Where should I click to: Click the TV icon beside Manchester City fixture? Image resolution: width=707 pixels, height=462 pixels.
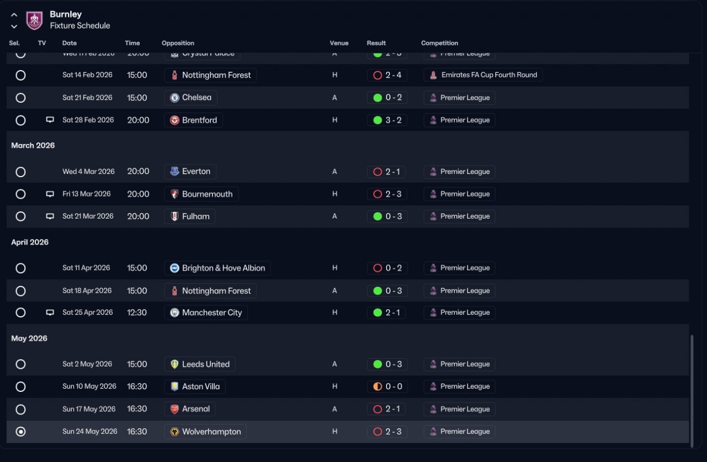tap(50, 312)
